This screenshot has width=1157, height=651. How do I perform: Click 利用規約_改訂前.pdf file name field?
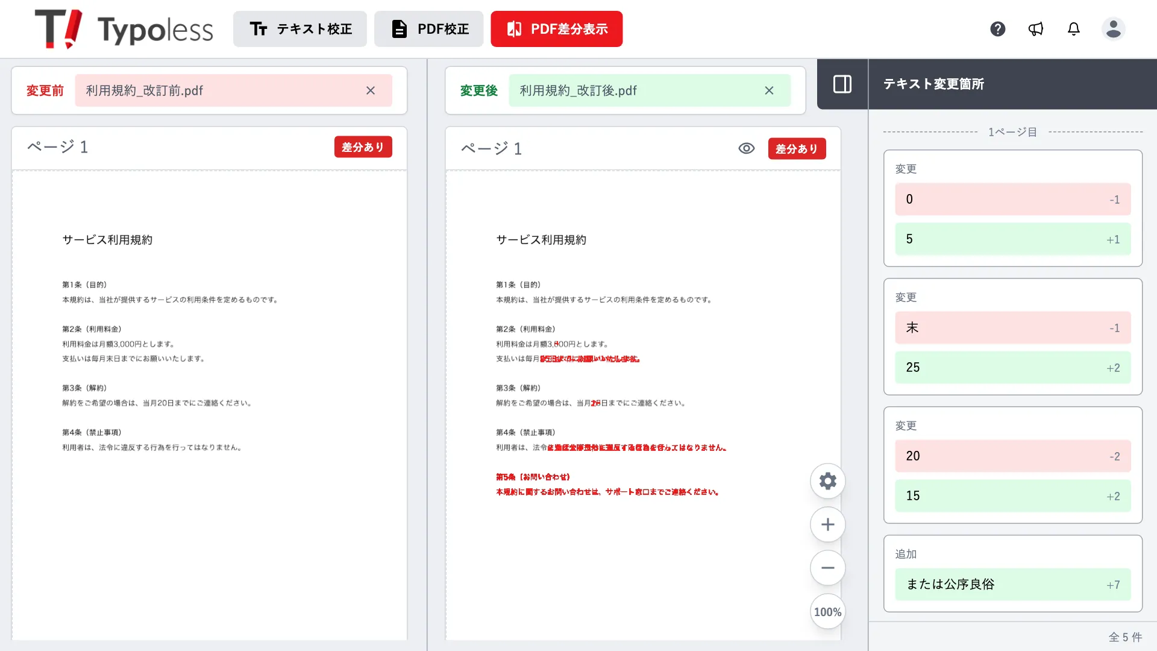click(x=234, y=90)
